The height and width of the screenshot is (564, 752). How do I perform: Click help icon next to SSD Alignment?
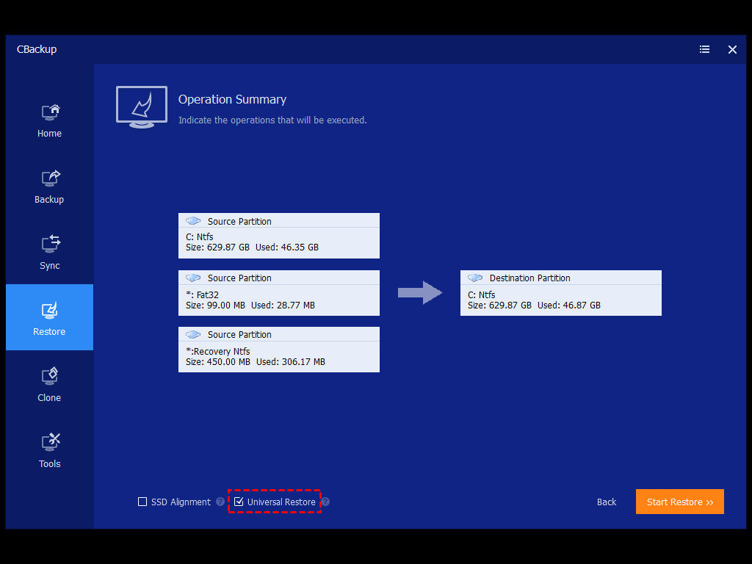pos(220,502)
